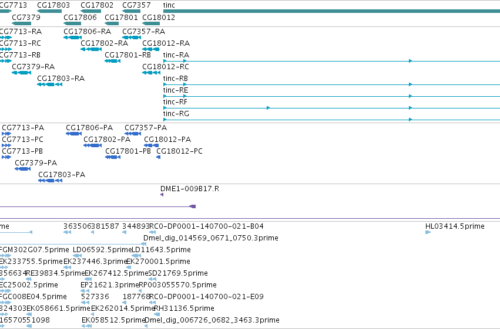Screen dimensions: 500x329
Task: Click transcript CG7713-RB
Action: 20,55
